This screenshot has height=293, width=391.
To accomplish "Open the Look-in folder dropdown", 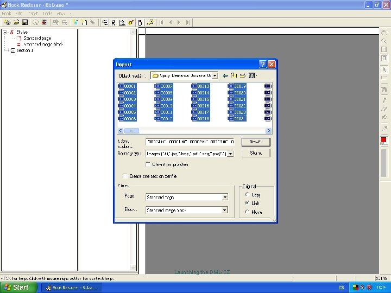I will 215,75.
